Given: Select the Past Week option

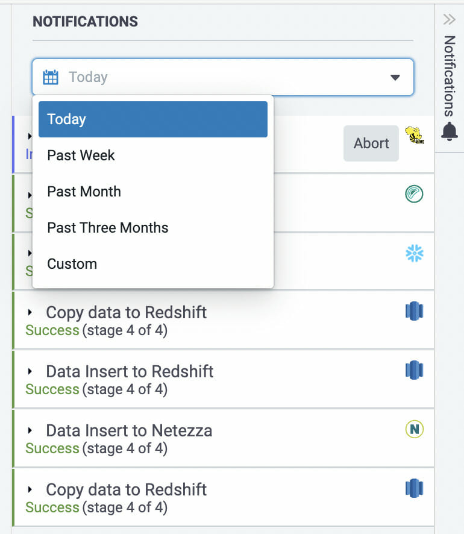Looking at the screenshot, I should (x=81, y=155).
